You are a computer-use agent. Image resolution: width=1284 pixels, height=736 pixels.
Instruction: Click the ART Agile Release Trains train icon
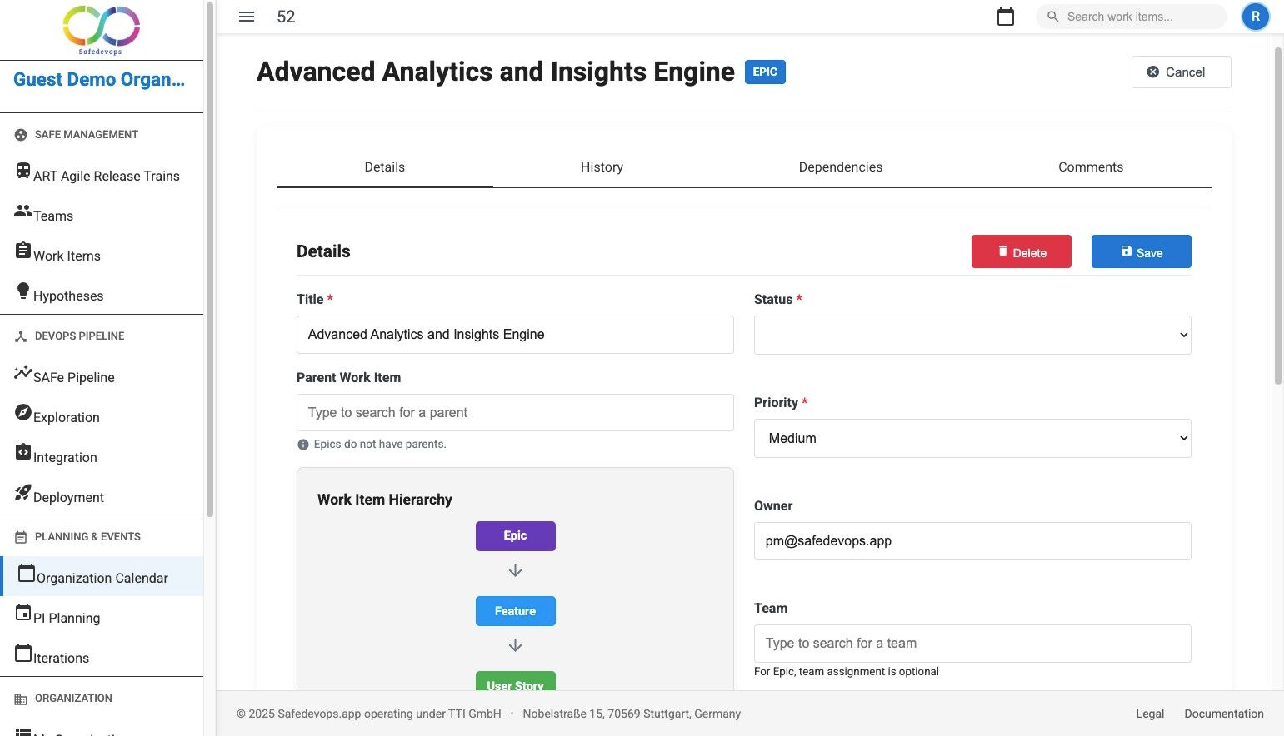[23, 170]
